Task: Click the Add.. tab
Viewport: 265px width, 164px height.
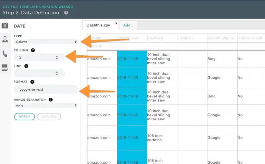Action: click(x=128, y=25)
